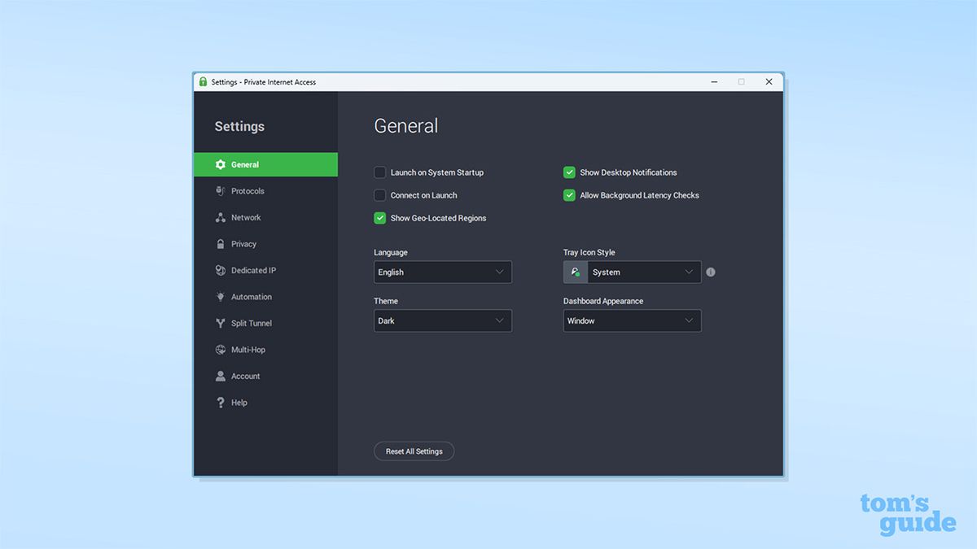Image resolution: width=977 pixels, height=549 pixels.
Task: Select the General settings tab
Action: (265, 164)
